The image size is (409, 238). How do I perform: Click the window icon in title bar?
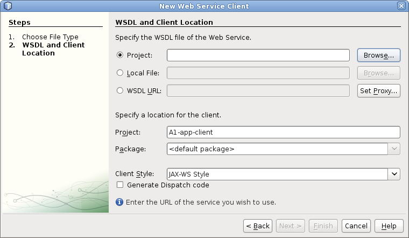7,6
